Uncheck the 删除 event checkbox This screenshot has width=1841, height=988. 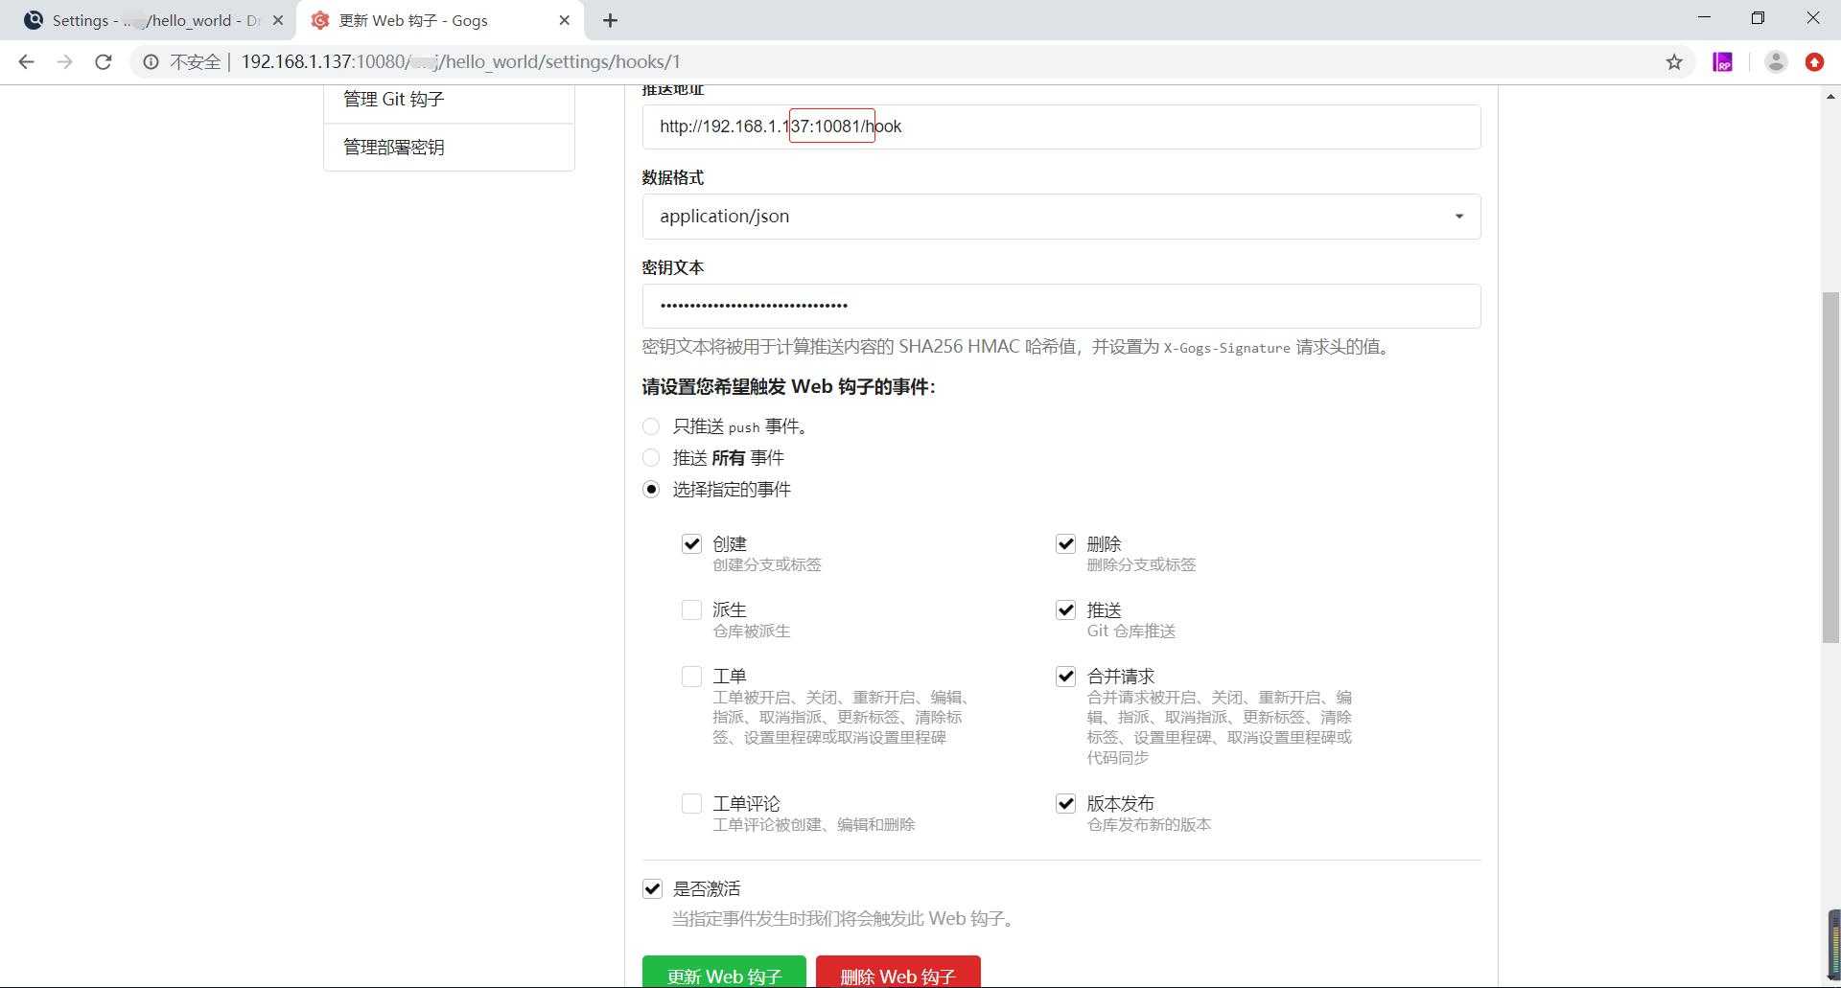click(1065, 544)
